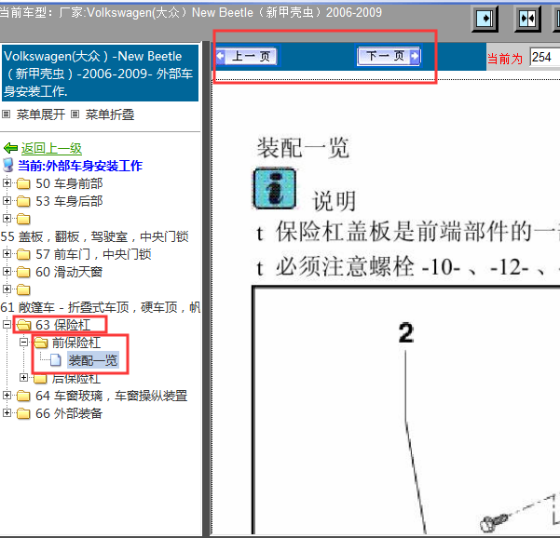The height and width of the screenshot is (538, 560).
Task: Select tree item 后保险杠
Action: tap(76, 379)
